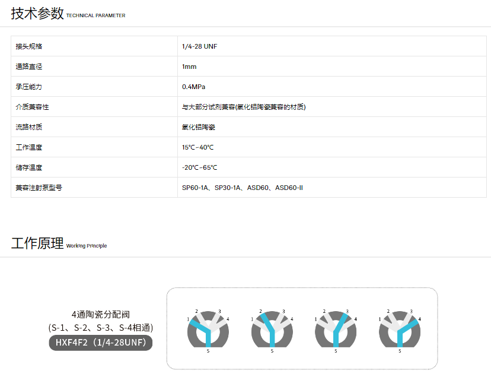Click the 1/4-28 UNF table value cell
The image size is (491, 380).
[195, 46]
